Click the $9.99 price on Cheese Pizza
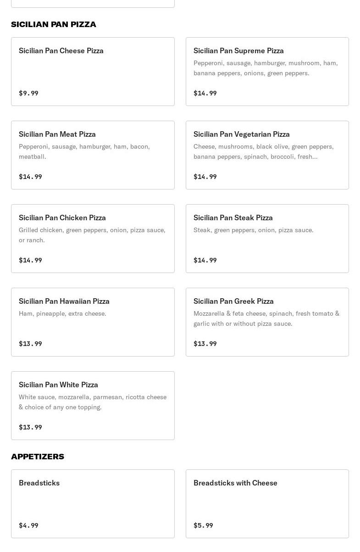The width and height of the screenshot is (360, 552). [x=28, y=93]
